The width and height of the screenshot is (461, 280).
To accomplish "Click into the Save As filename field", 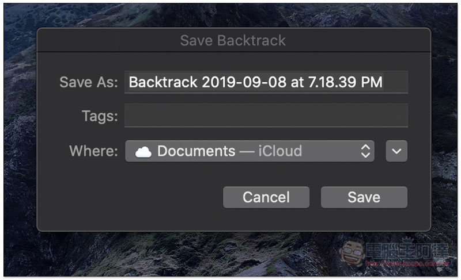I will click(266, 82).
